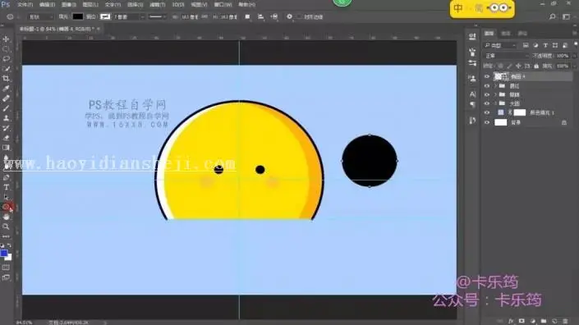
Task: Select the Gradient tool
Action: 6,148
